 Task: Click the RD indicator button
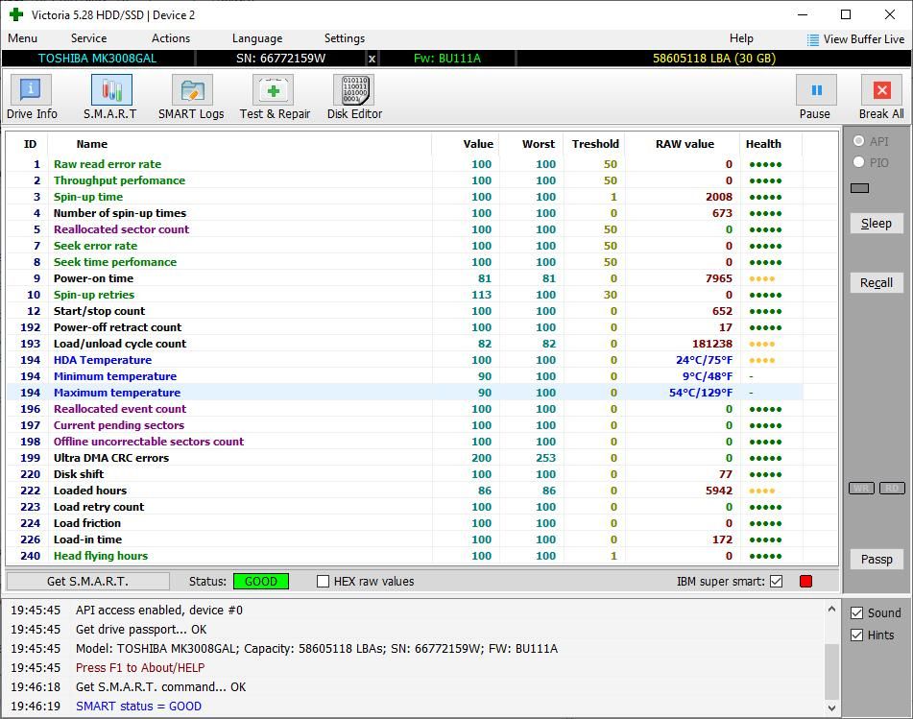892,488
